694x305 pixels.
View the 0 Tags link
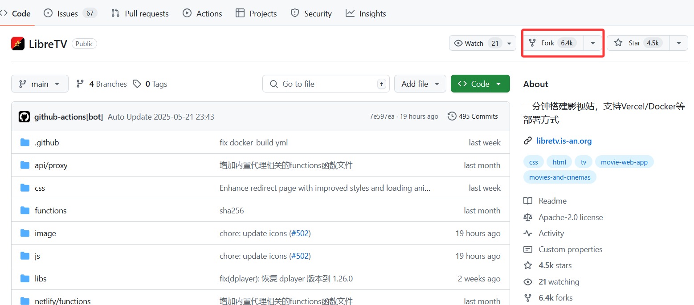[150, 84]
